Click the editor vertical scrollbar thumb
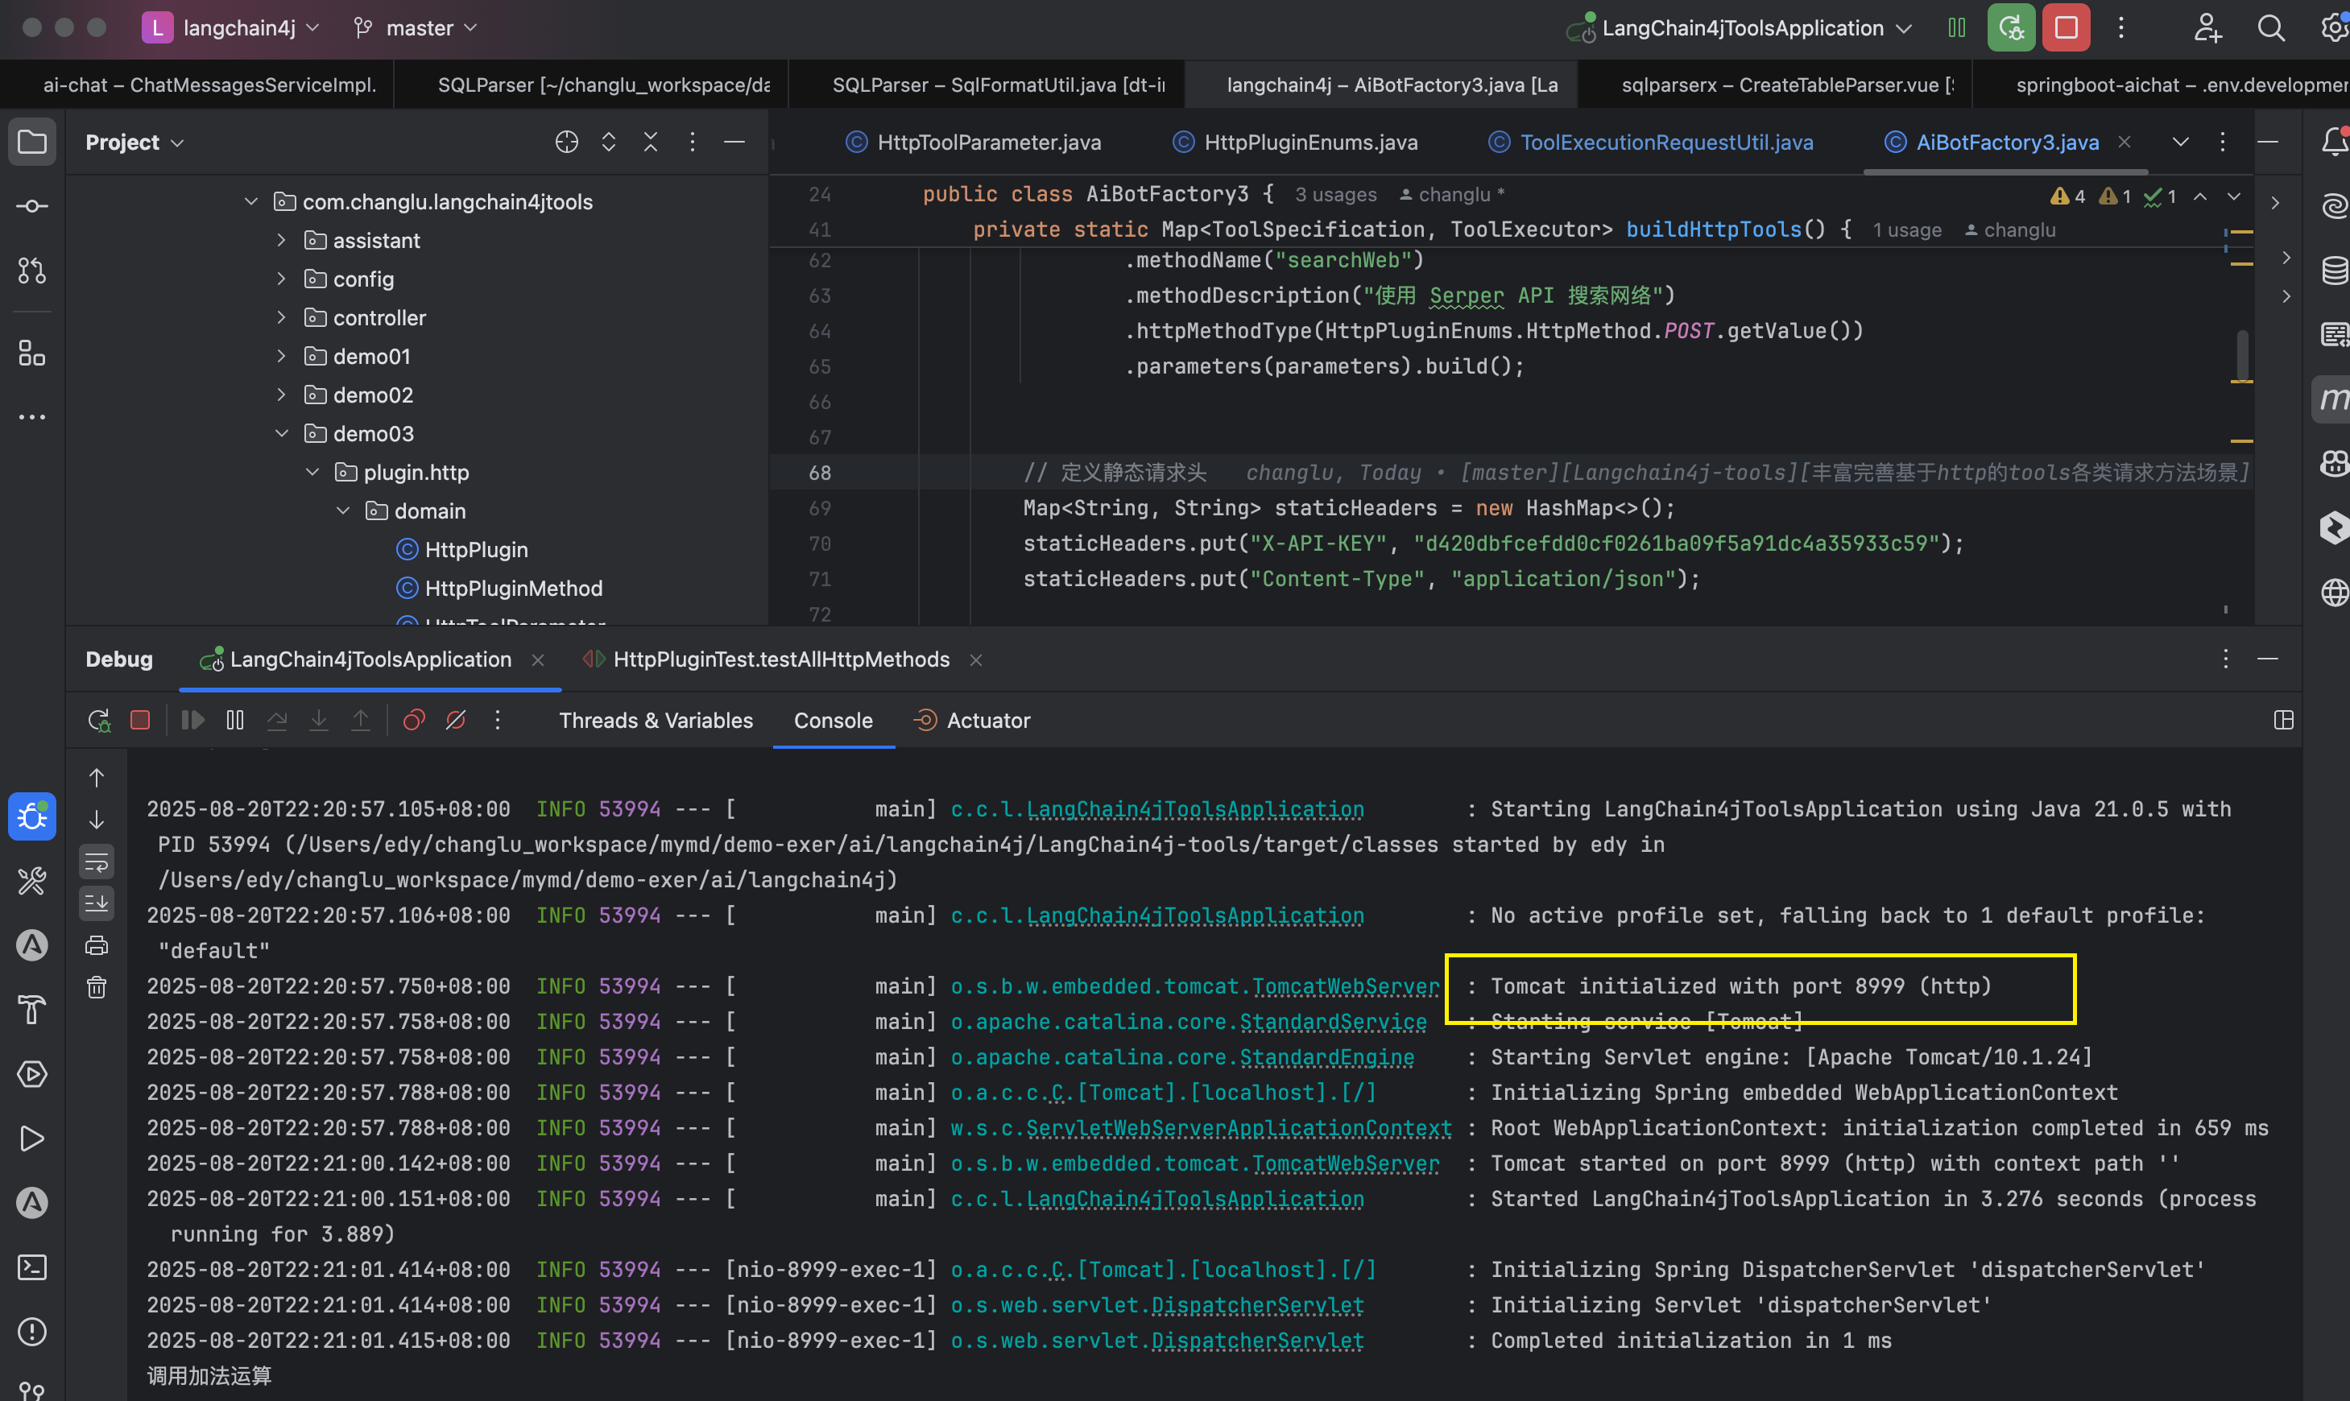The height and width of the screenshot is (1401, 2350). coord(2242,354)
